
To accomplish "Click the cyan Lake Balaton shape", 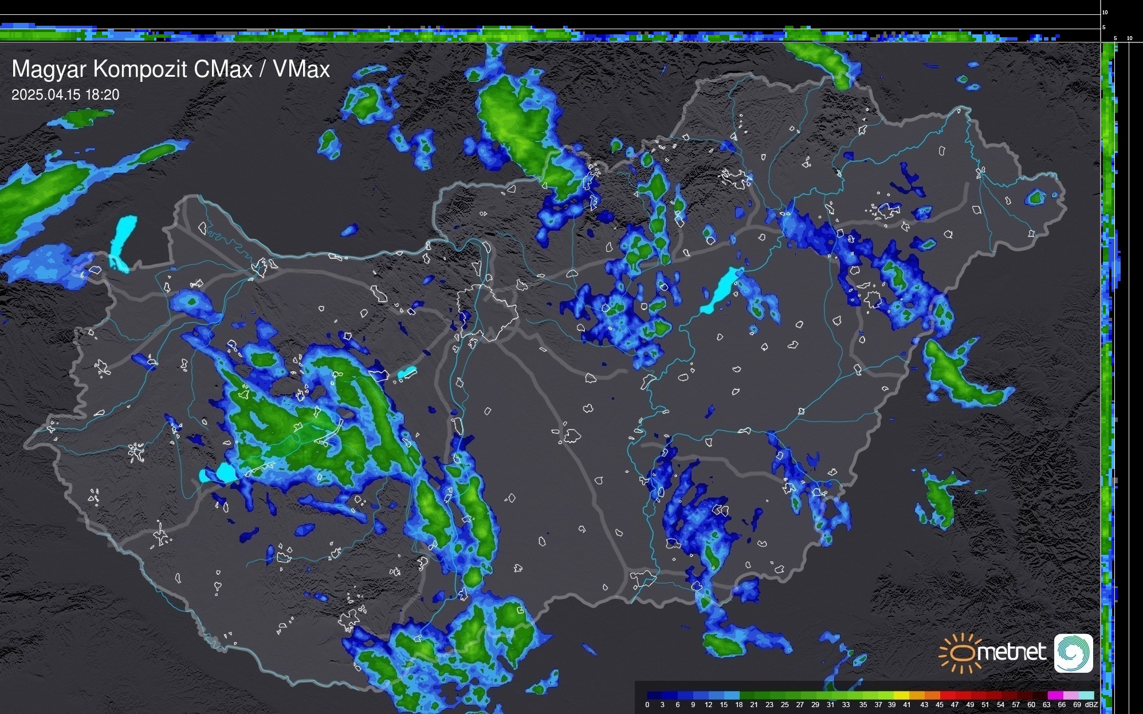I will [x=225, y=473].
